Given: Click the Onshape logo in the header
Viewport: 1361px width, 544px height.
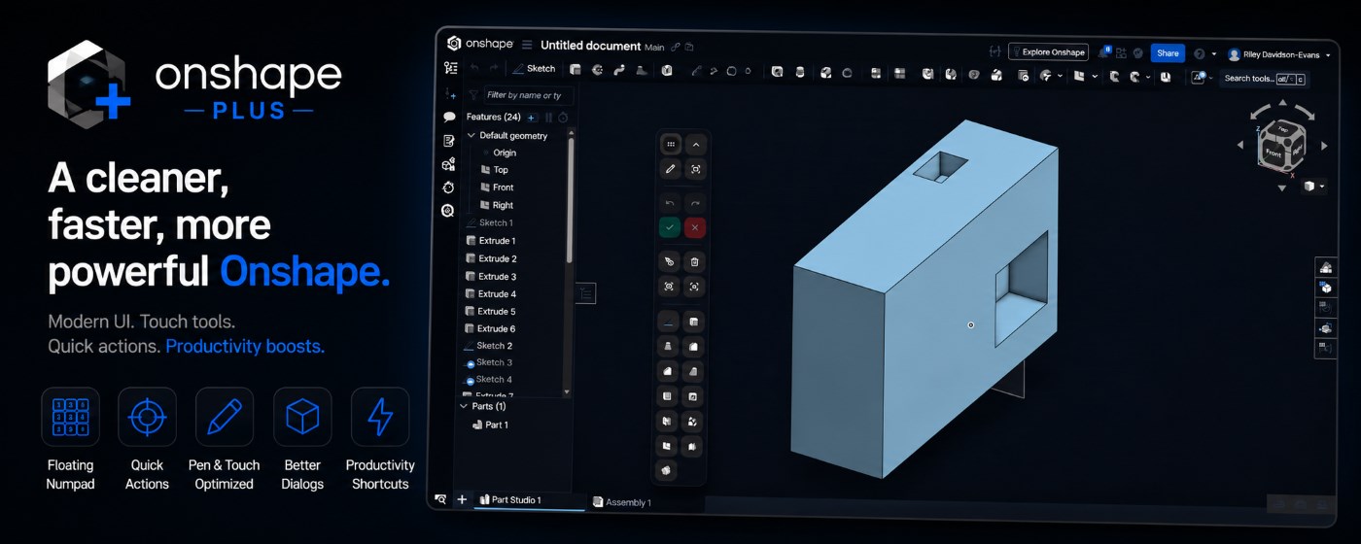Looking at the screenshot, I should coord(479,44).
